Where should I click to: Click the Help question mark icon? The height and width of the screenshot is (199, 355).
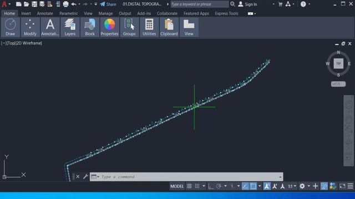click(303, 4)
